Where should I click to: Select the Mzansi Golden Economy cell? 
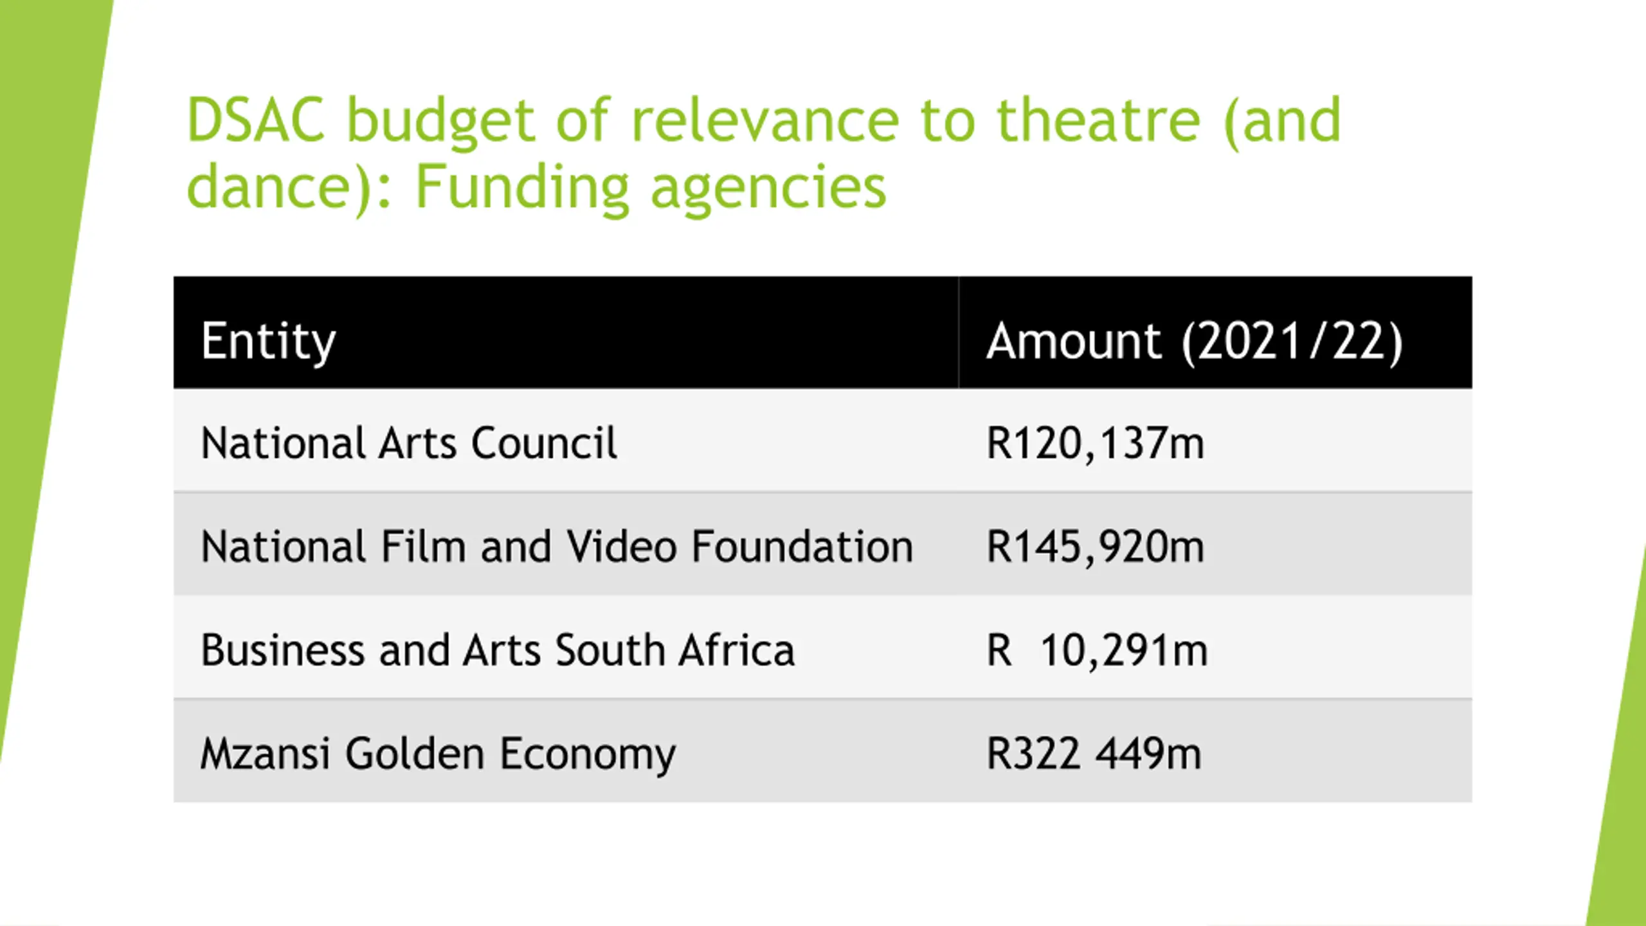[x=566, y=750]
